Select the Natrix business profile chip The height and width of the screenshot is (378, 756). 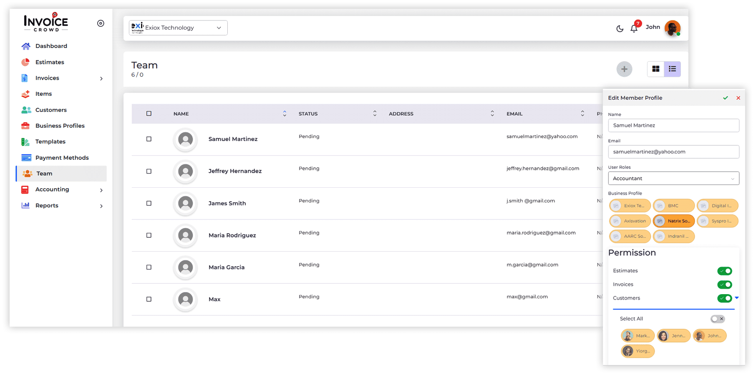click(x=673, y=221)
